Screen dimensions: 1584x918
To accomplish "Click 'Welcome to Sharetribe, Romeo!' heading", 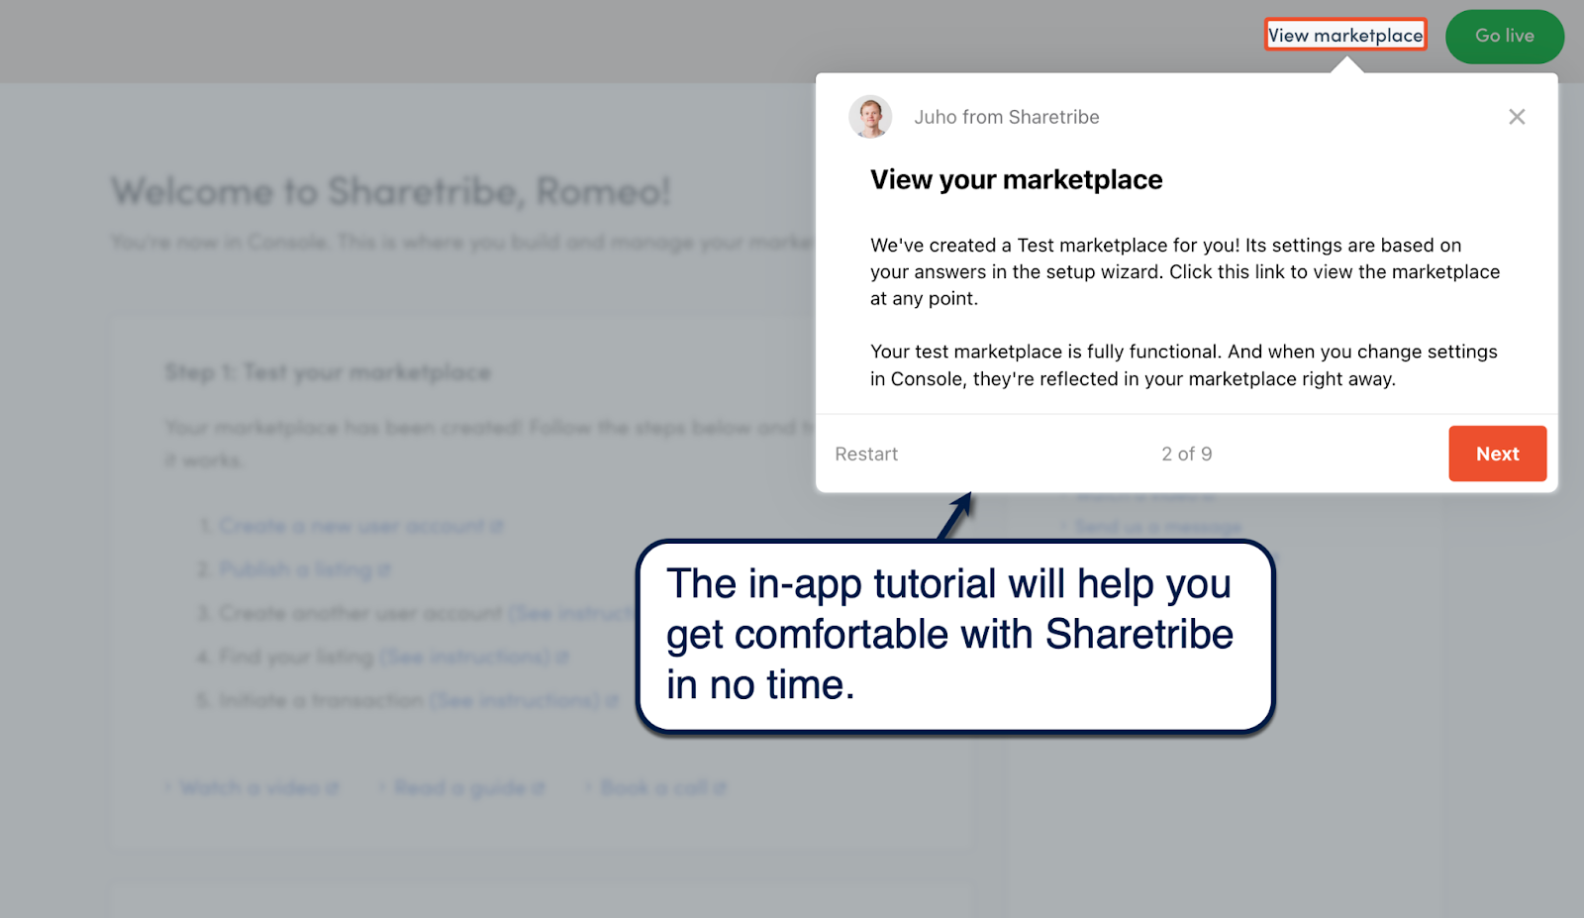I will (391, 191).
